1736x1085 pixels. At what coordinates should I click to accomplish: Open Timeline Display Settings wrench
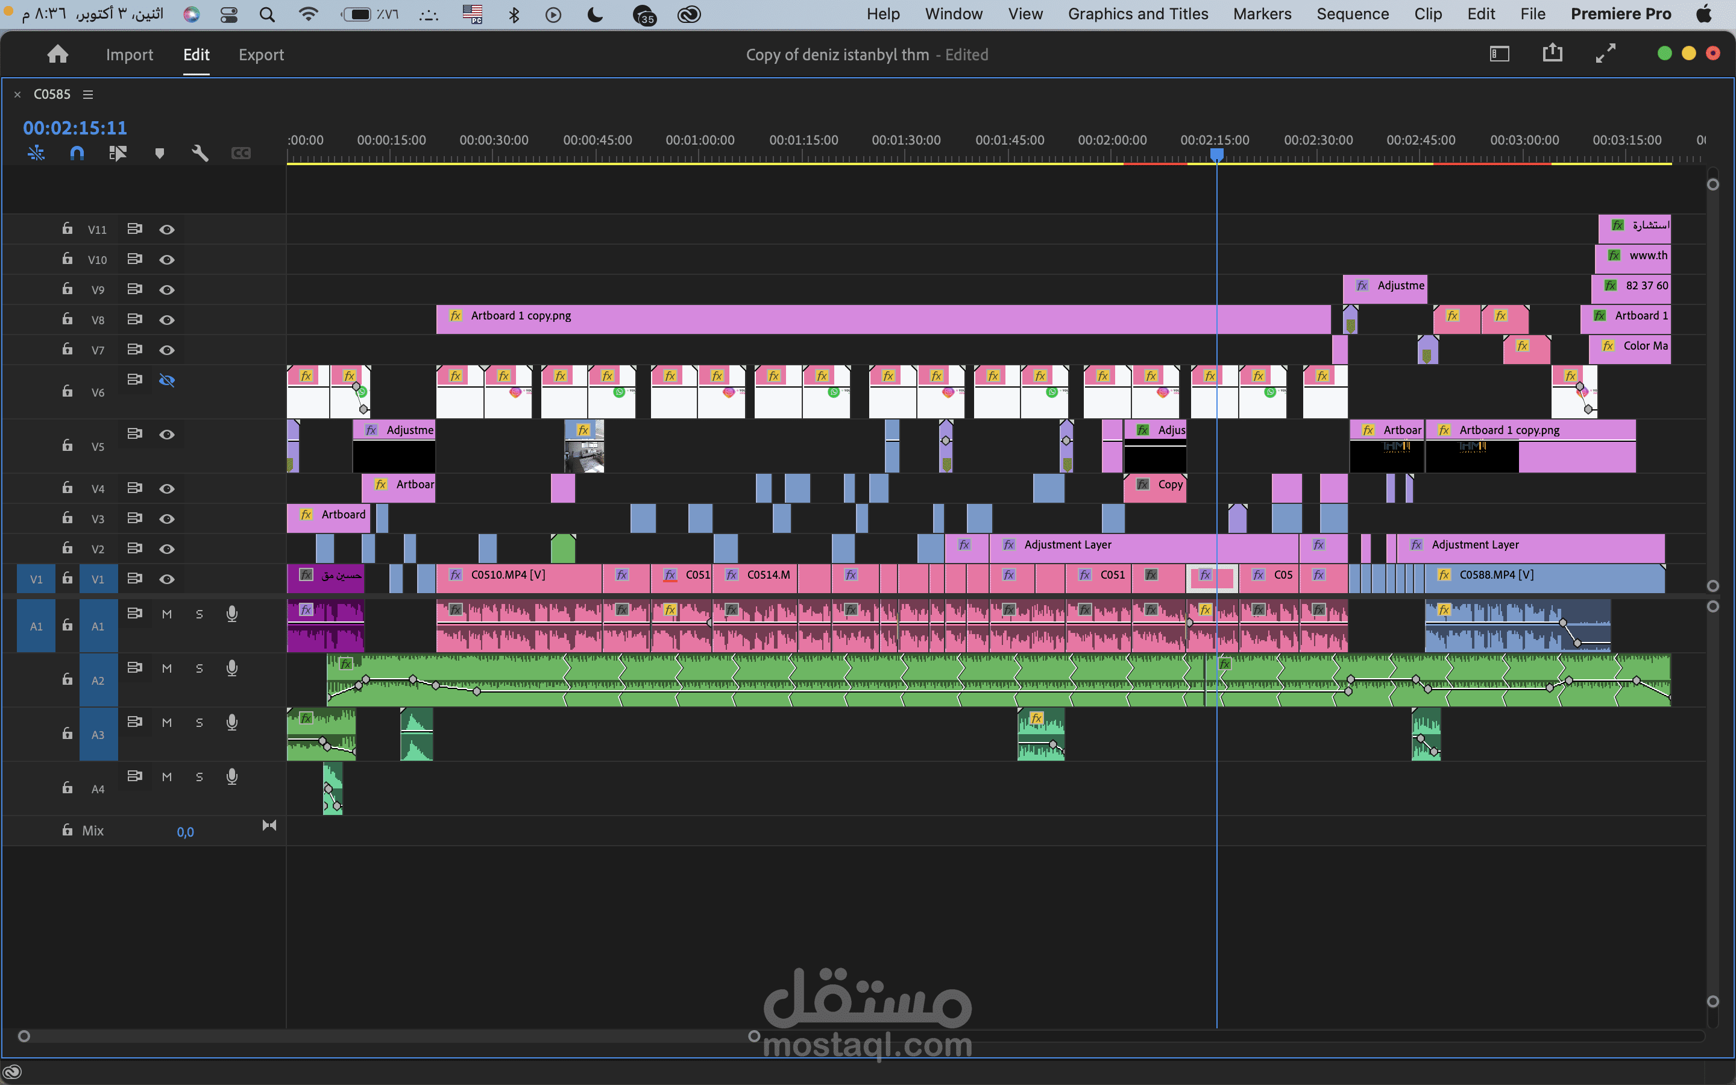(200, 153)
